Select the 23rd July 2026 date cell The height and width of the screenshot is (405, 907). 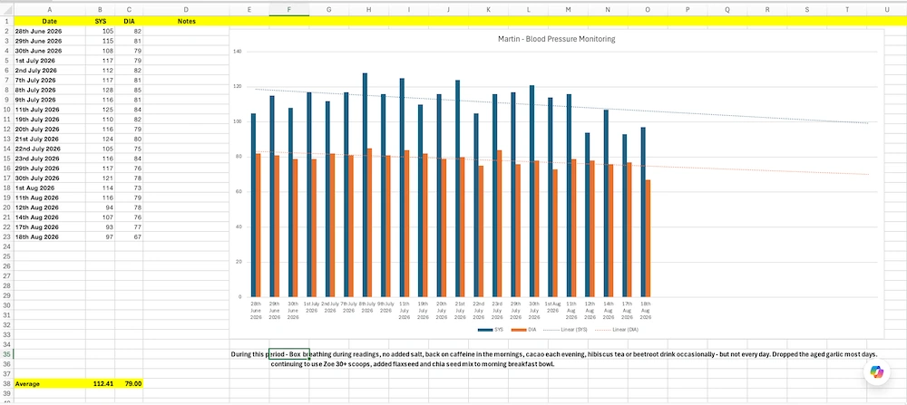(49, 159)
